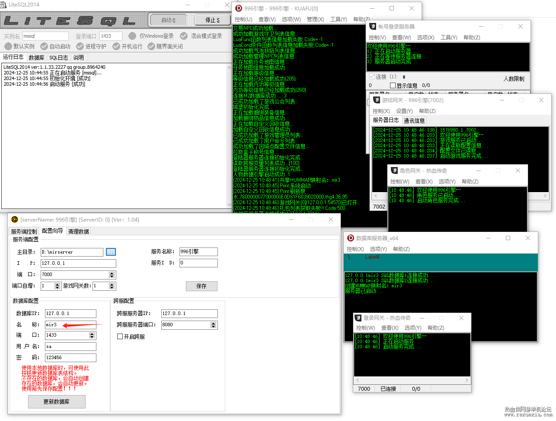
Task: Open the 说明 tab in LiteSQL
Action: (79, 58)
